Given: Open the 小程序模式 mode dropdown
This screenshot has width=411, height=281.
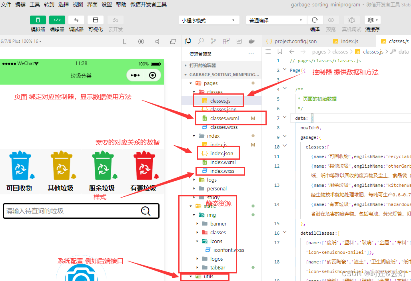Looking at the screenshot, I should tap(209, 20).
